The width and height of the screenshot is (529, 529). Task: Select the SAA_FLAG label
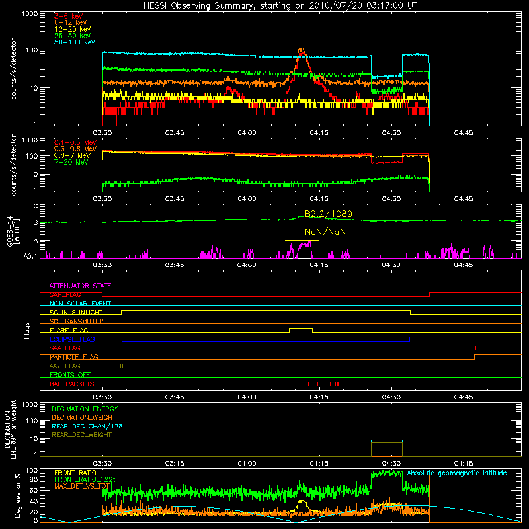point(65,348)
